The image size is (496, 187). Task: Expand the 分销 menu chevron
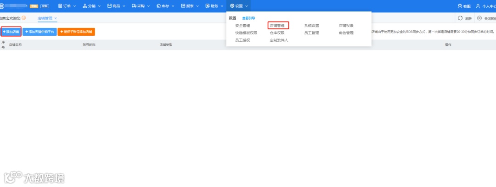[x=99, y=6]
